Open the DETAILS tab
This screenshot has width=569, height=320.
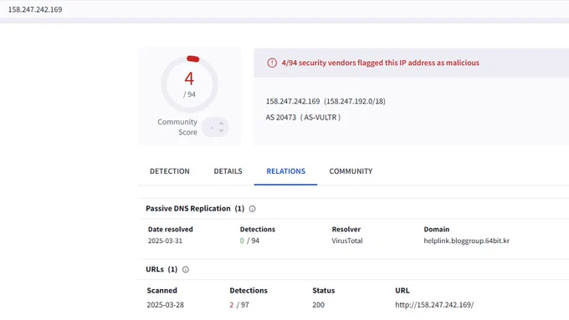228,171
